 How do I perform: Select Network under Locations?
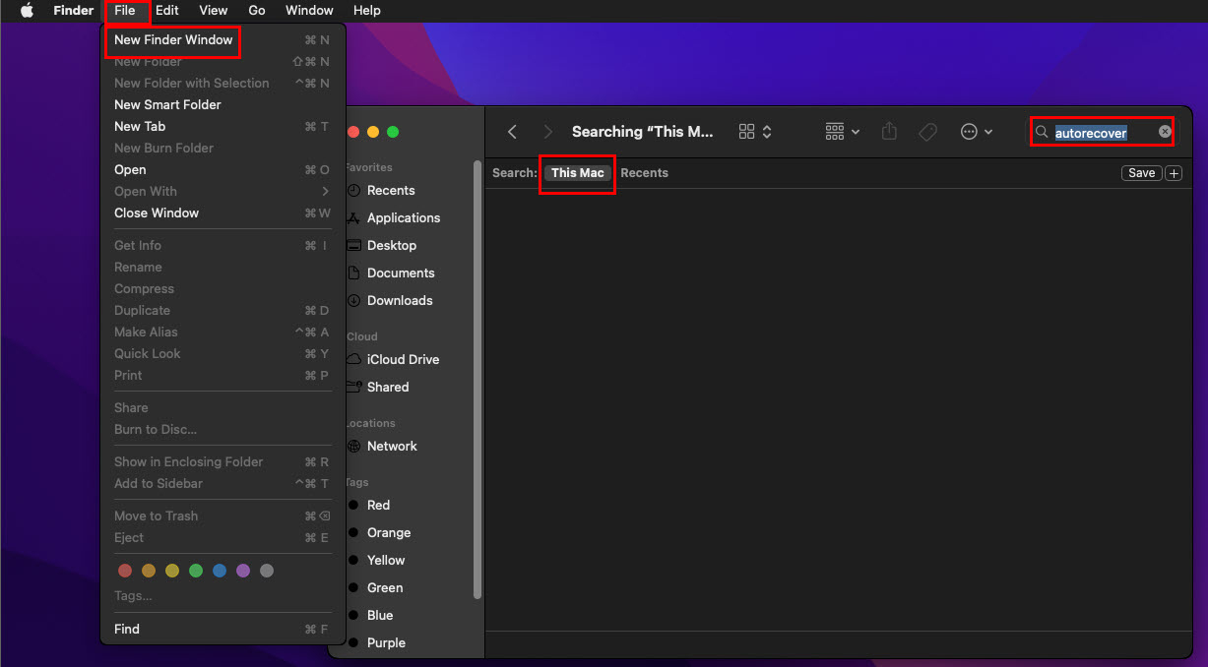pos(392,446)
